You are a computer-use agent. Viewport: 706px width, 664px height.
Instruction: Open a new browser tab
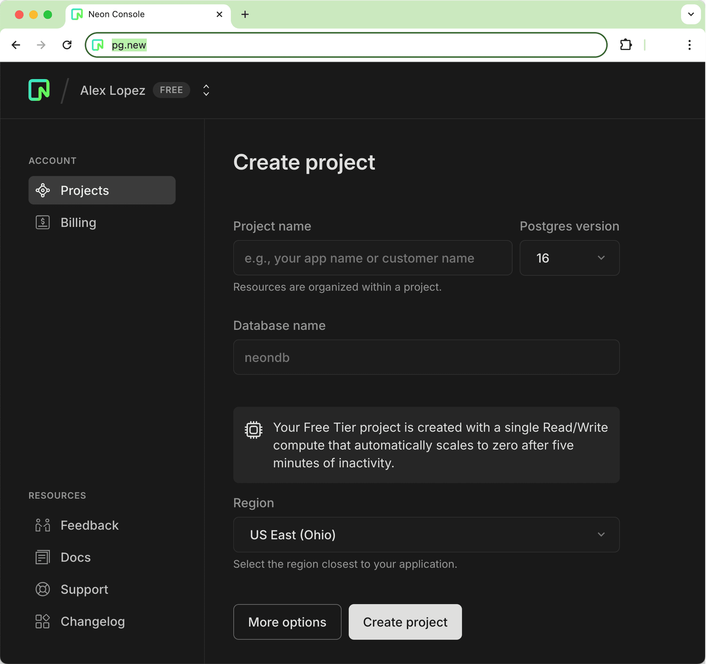[245, 14]
